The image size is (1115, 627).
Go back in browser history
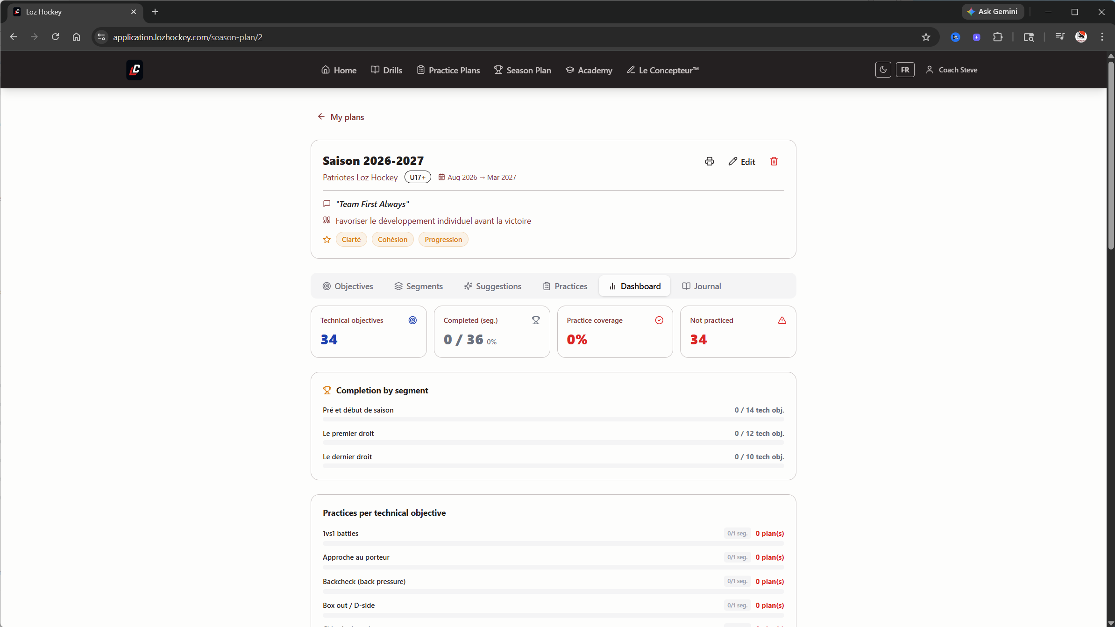(x=13, y=37)
